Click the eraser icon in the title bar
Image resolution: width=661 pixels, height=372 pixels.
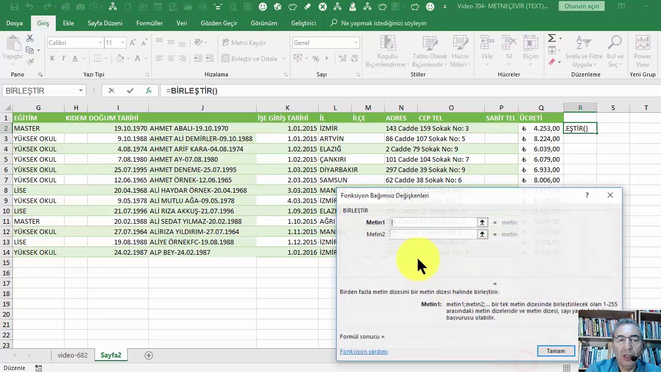click(x=308, y=7)
